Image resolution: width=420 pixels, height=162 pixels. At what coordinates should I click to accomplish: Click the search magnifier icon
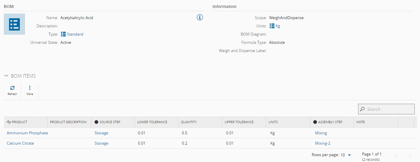[363, 109]
